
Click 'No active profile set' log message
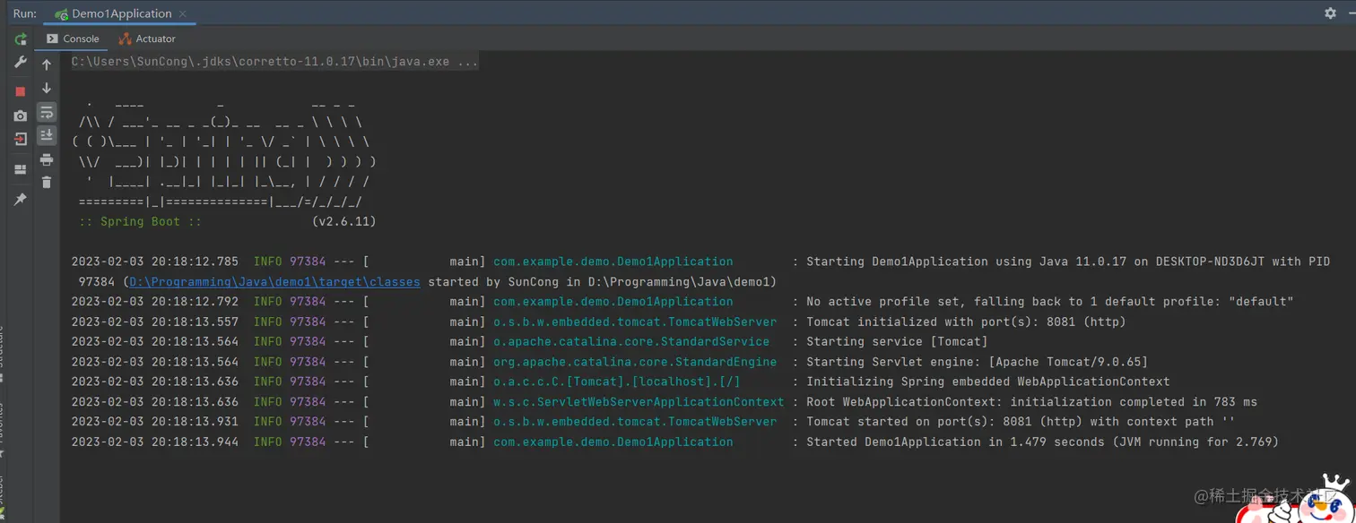1050,302
